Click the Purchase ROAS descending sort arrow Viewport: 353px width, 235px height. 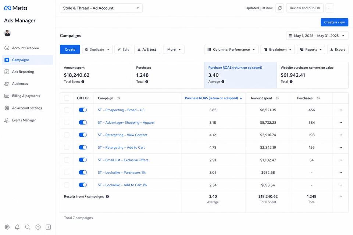tap(241, 98)
